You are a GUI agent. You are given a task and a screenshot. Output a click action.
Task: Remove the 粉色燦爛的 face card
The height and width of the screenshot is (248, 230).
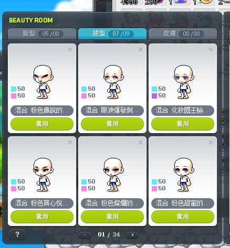[140, 143]
